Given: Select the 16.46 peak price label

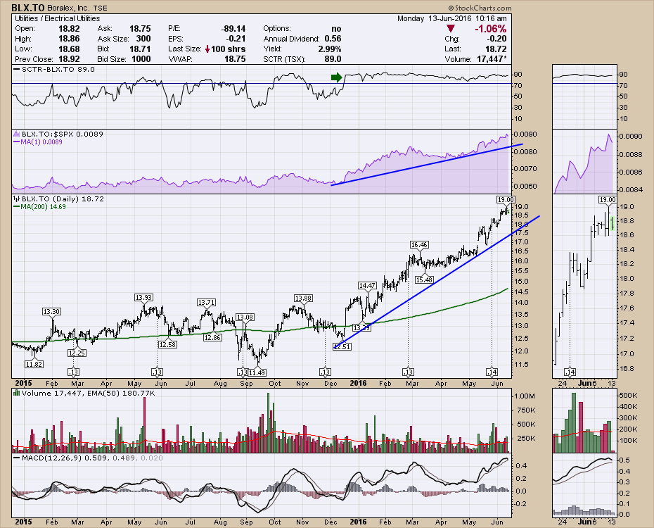Looking at the screenshot, I should [419, 244].
